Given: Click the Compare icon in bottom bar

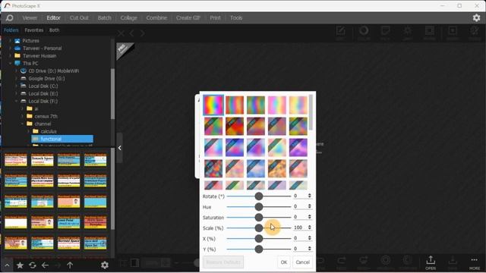Looking at the screenshot, I should point(408,262).
